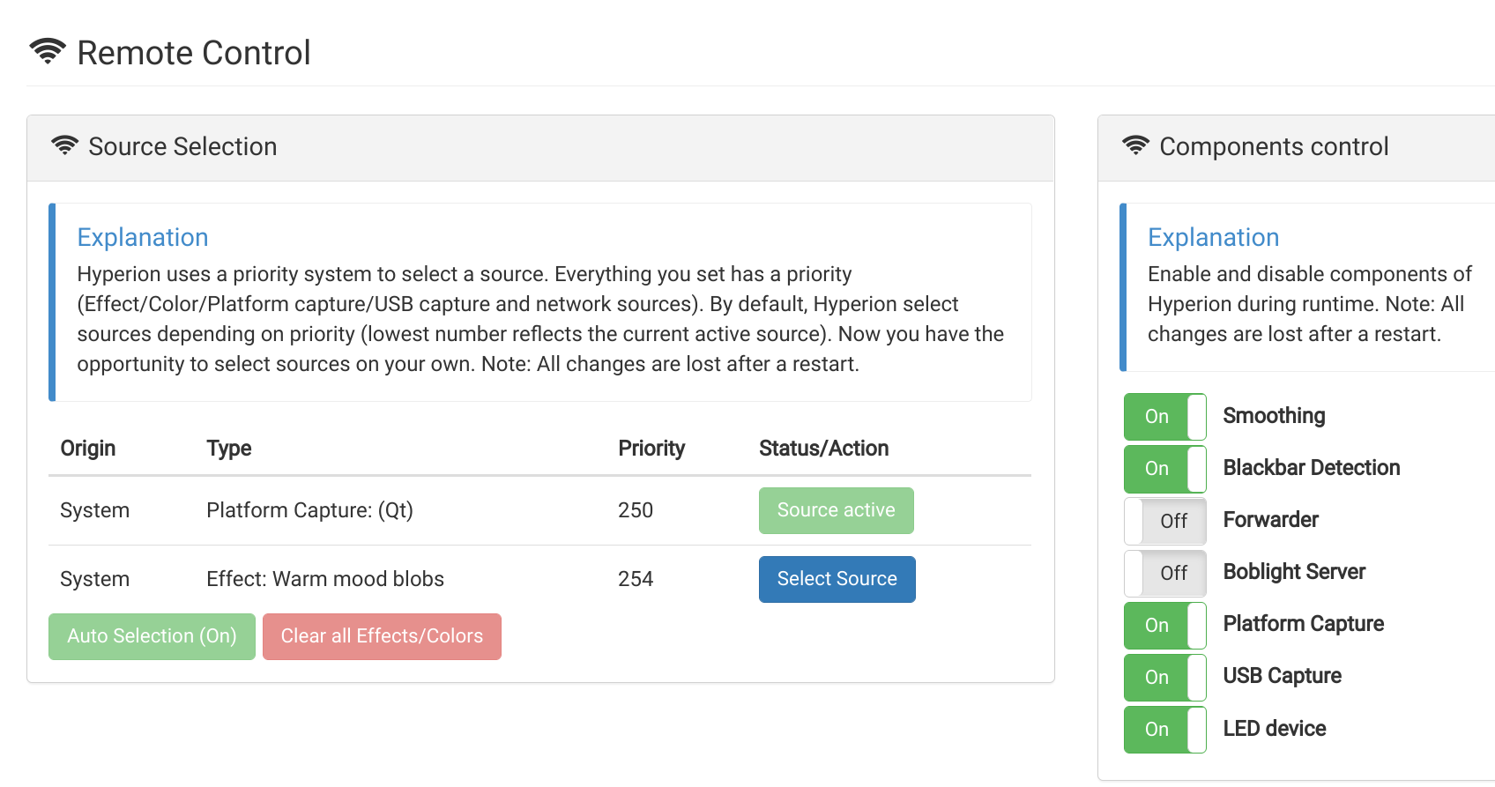Click the Remote Control page title
This screenshot has height=787, width=1495.
[194, 52]
